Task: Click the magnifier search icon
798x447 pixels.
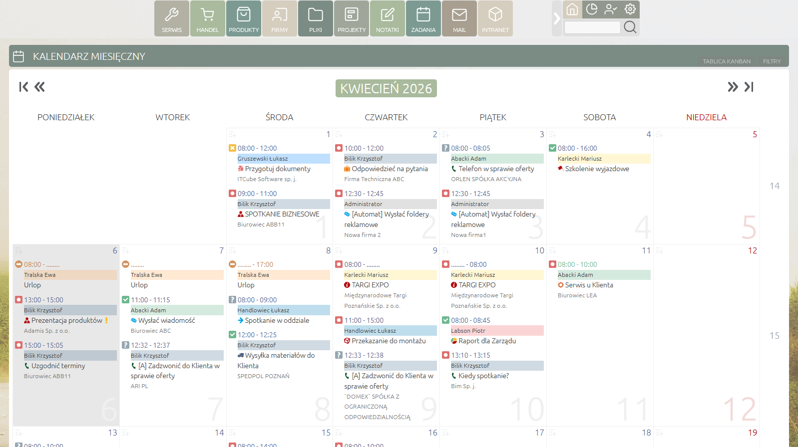Action: coord(630,27)
